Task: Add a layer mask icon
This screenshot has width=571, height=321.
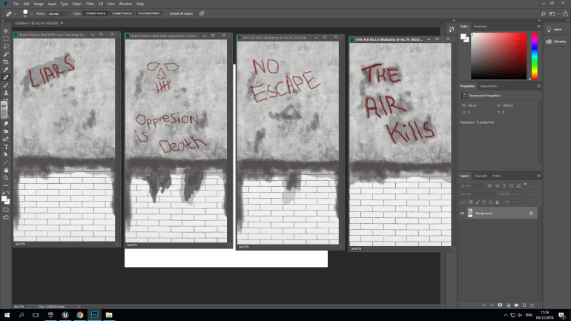Action: (x=500, y=305)
